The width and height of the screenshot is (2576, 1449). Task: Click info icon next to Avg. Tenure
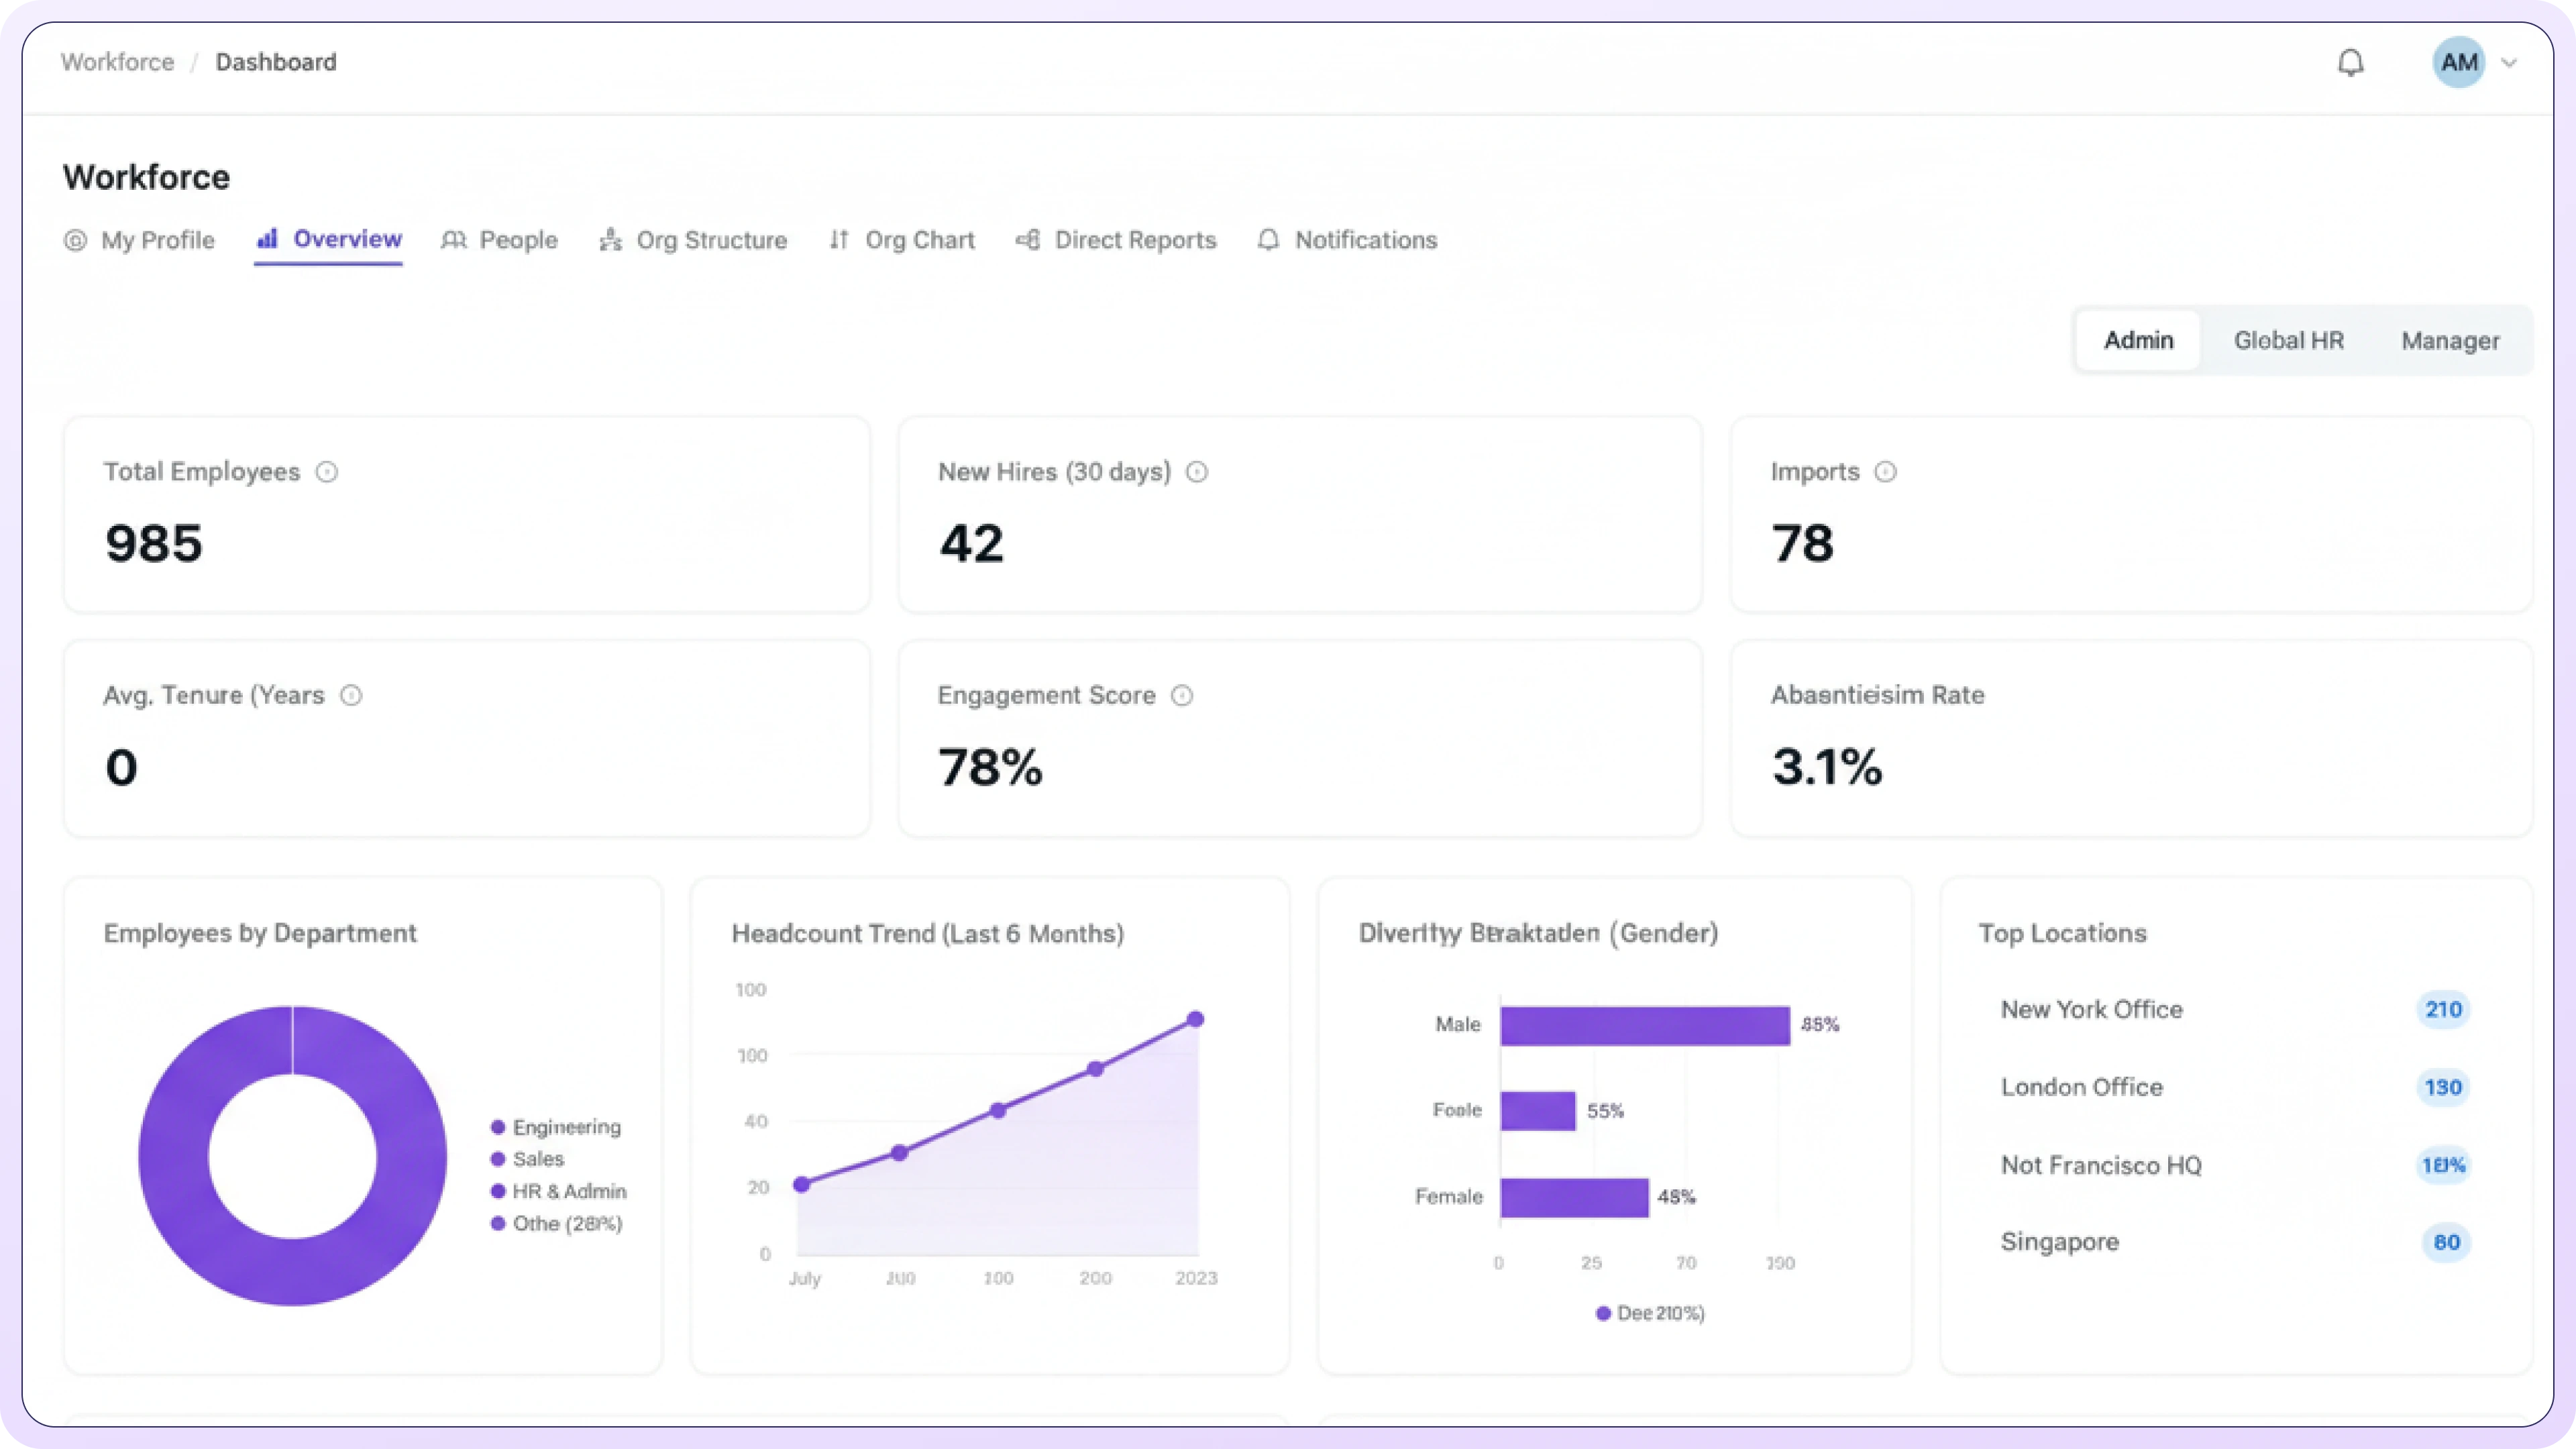coord(351,695)
